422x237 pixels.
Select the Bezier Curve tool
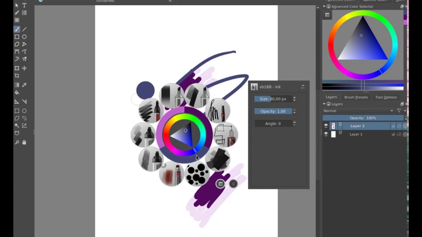click(x=17, y=52)
